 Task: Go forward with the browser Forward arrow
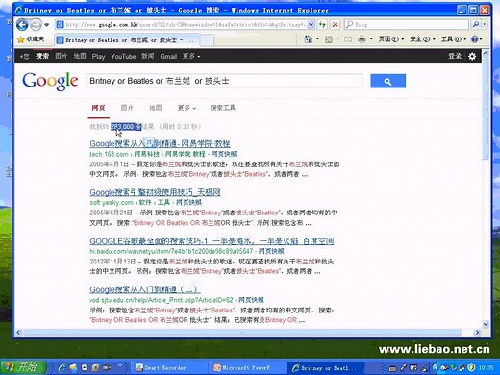click(36, 24)
